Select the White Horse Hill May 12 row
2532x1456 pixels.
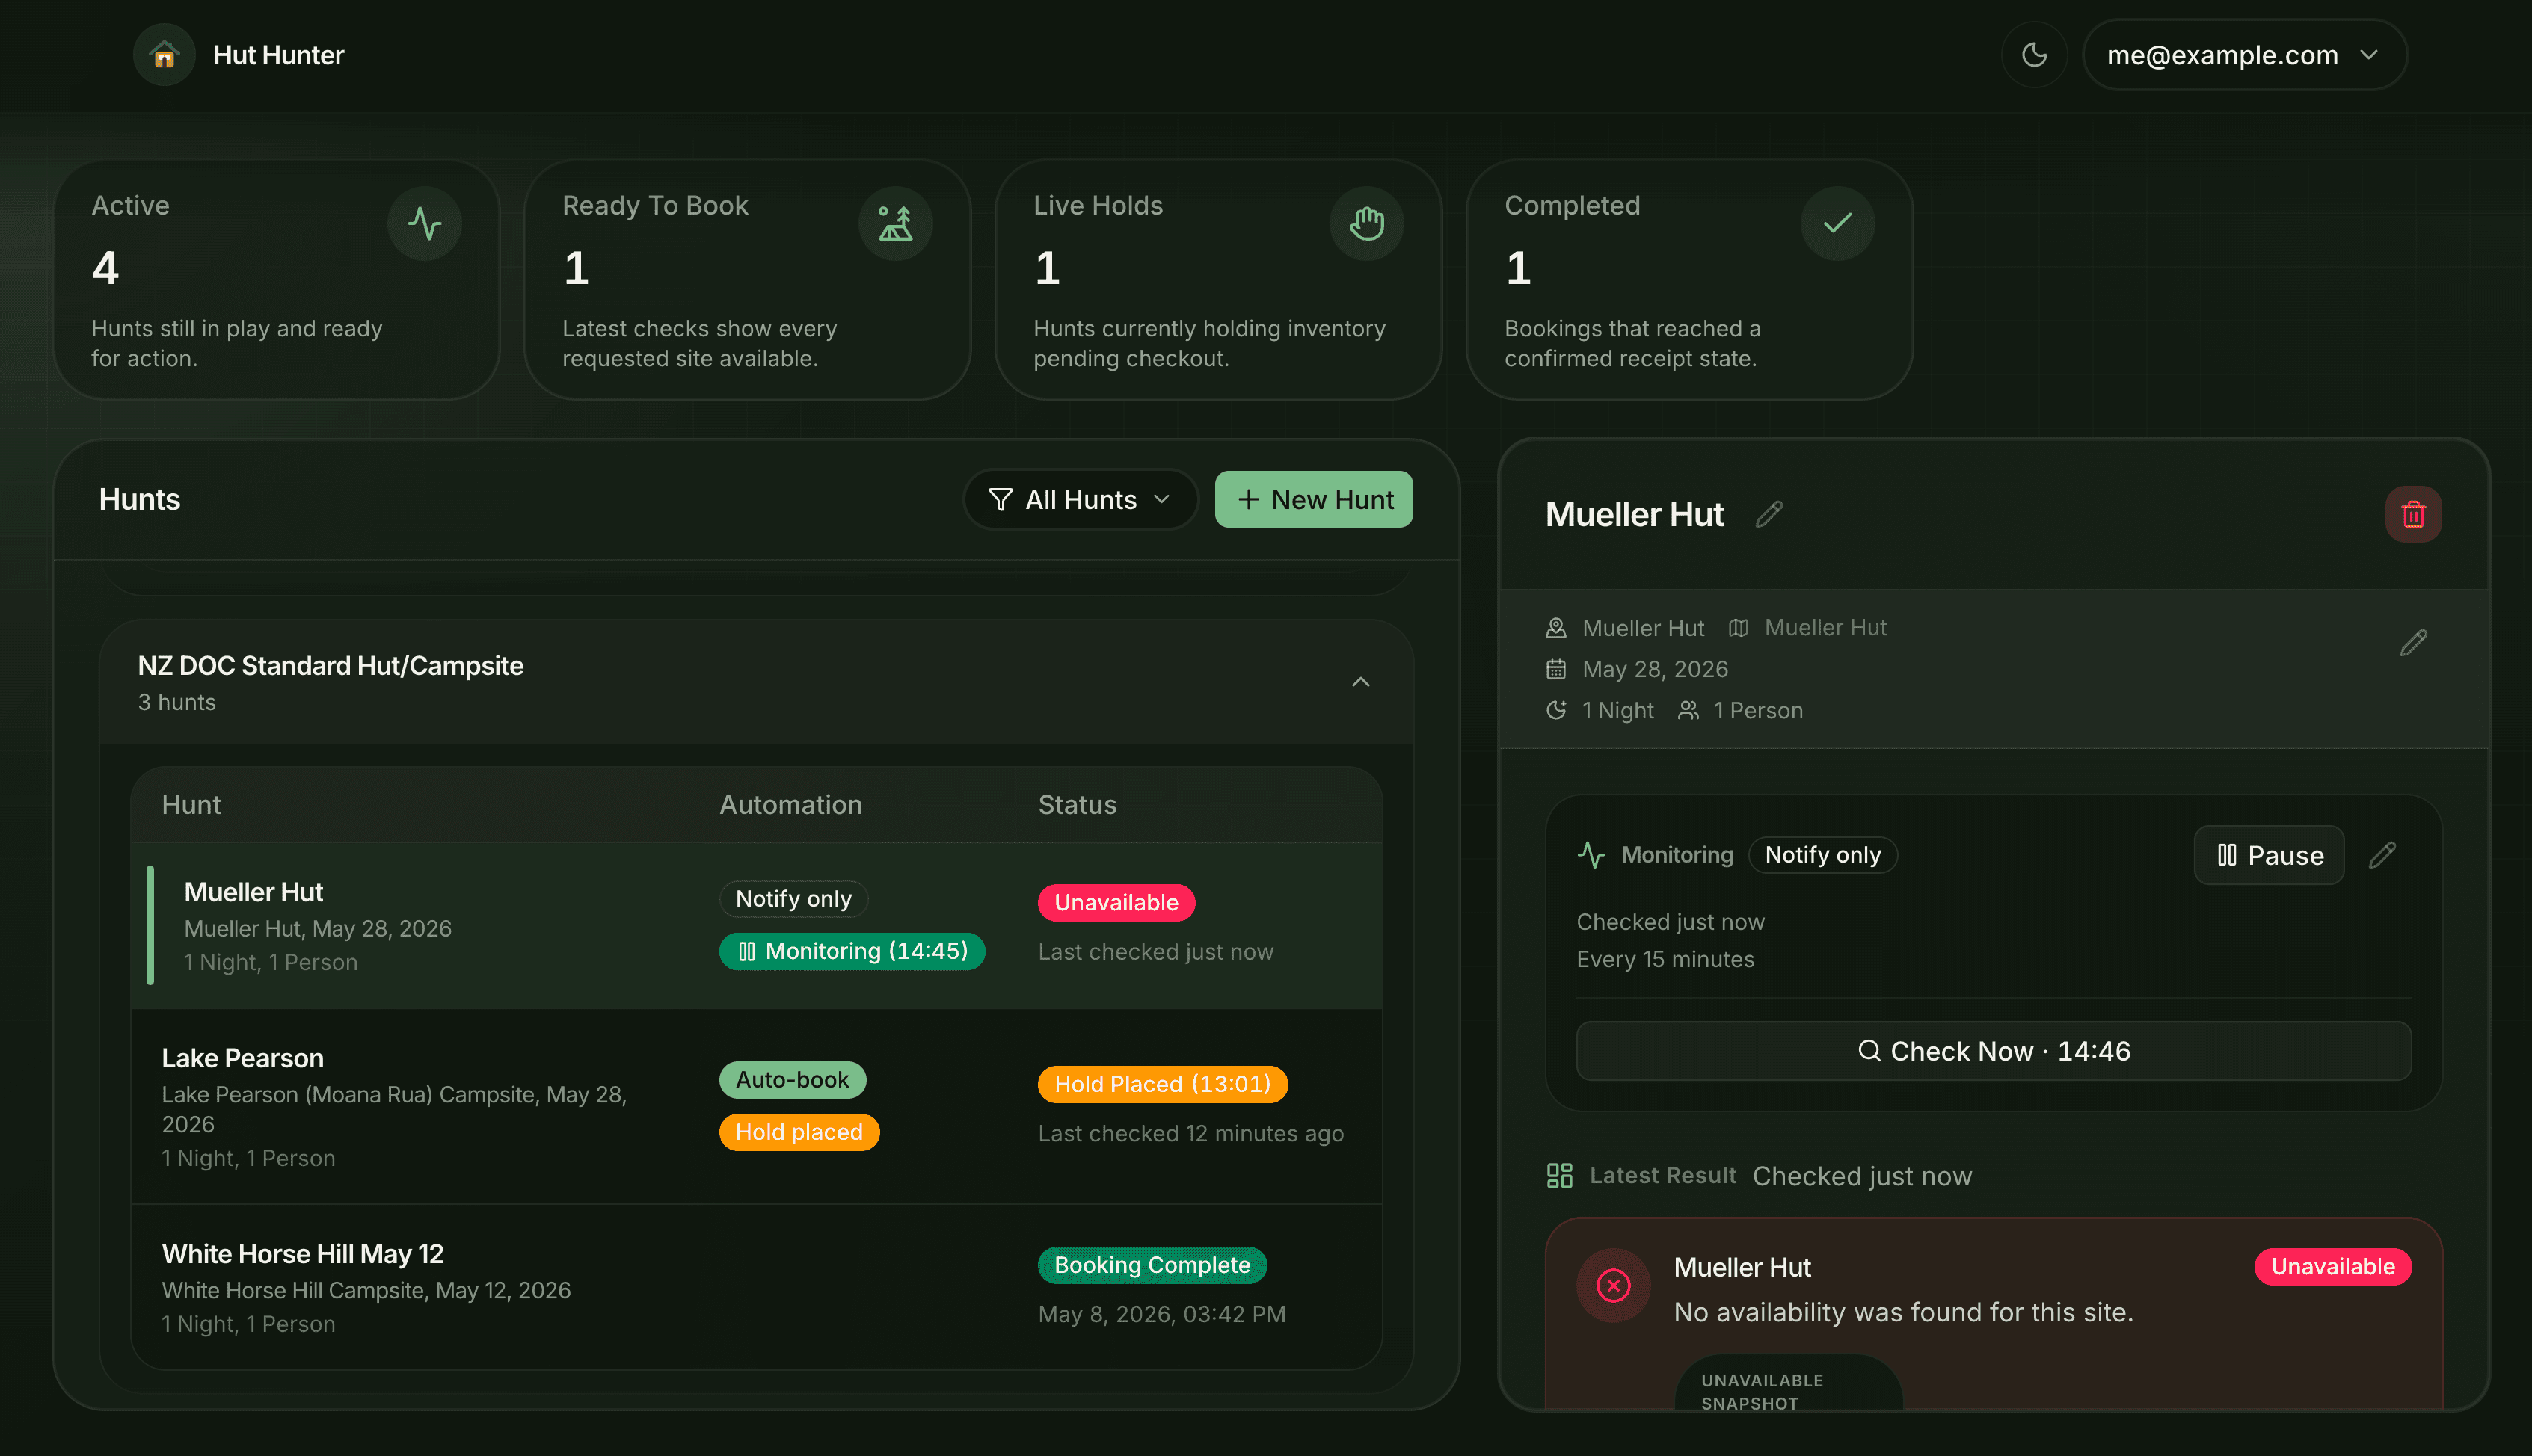756,1288
